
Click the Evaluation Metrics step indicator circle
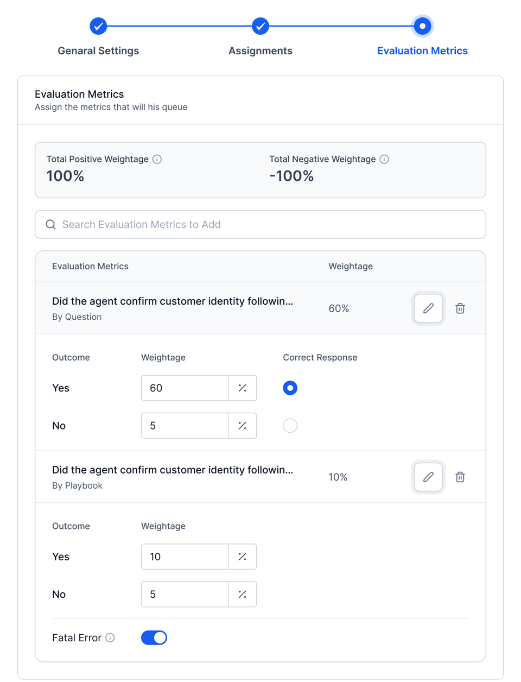(422, 26)
